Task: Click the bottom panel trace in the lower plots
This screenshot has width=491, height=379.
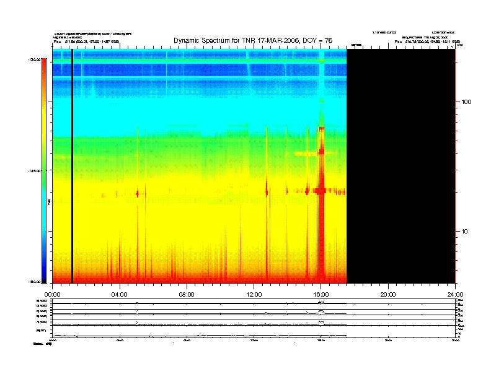Action: [200, 336]
